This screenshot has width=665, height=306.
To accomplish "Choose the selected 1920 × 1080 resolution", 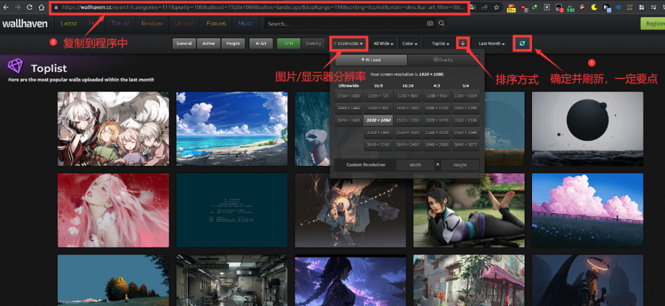I will coord(378,120).
